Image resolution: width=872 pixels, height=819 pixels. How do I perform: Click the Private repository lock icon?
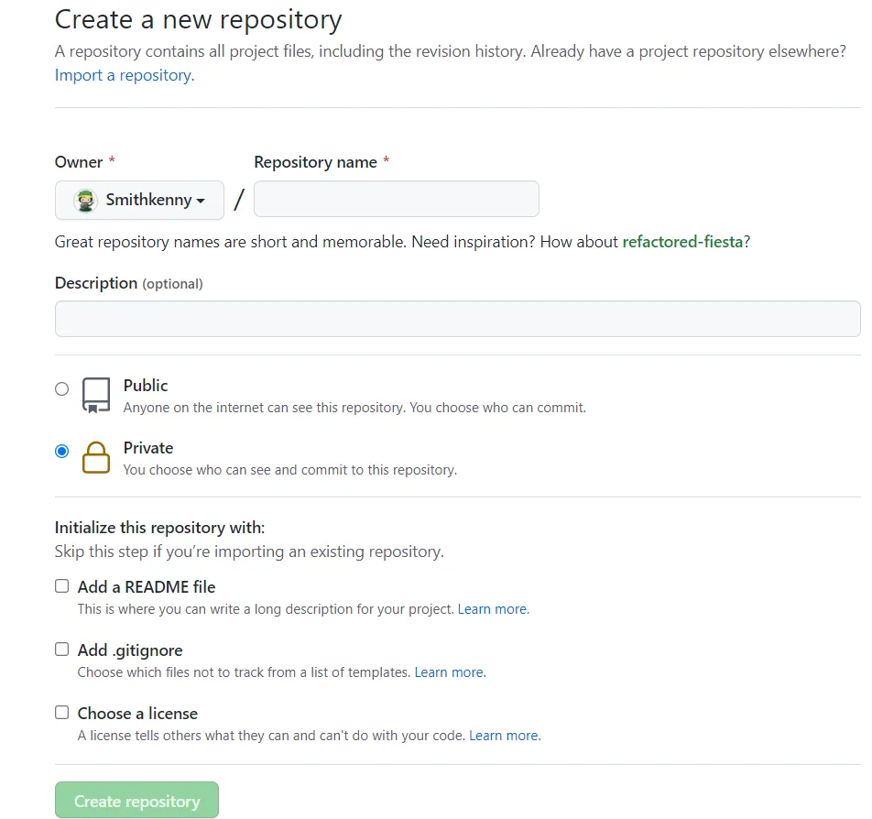[x=96, y=457]
